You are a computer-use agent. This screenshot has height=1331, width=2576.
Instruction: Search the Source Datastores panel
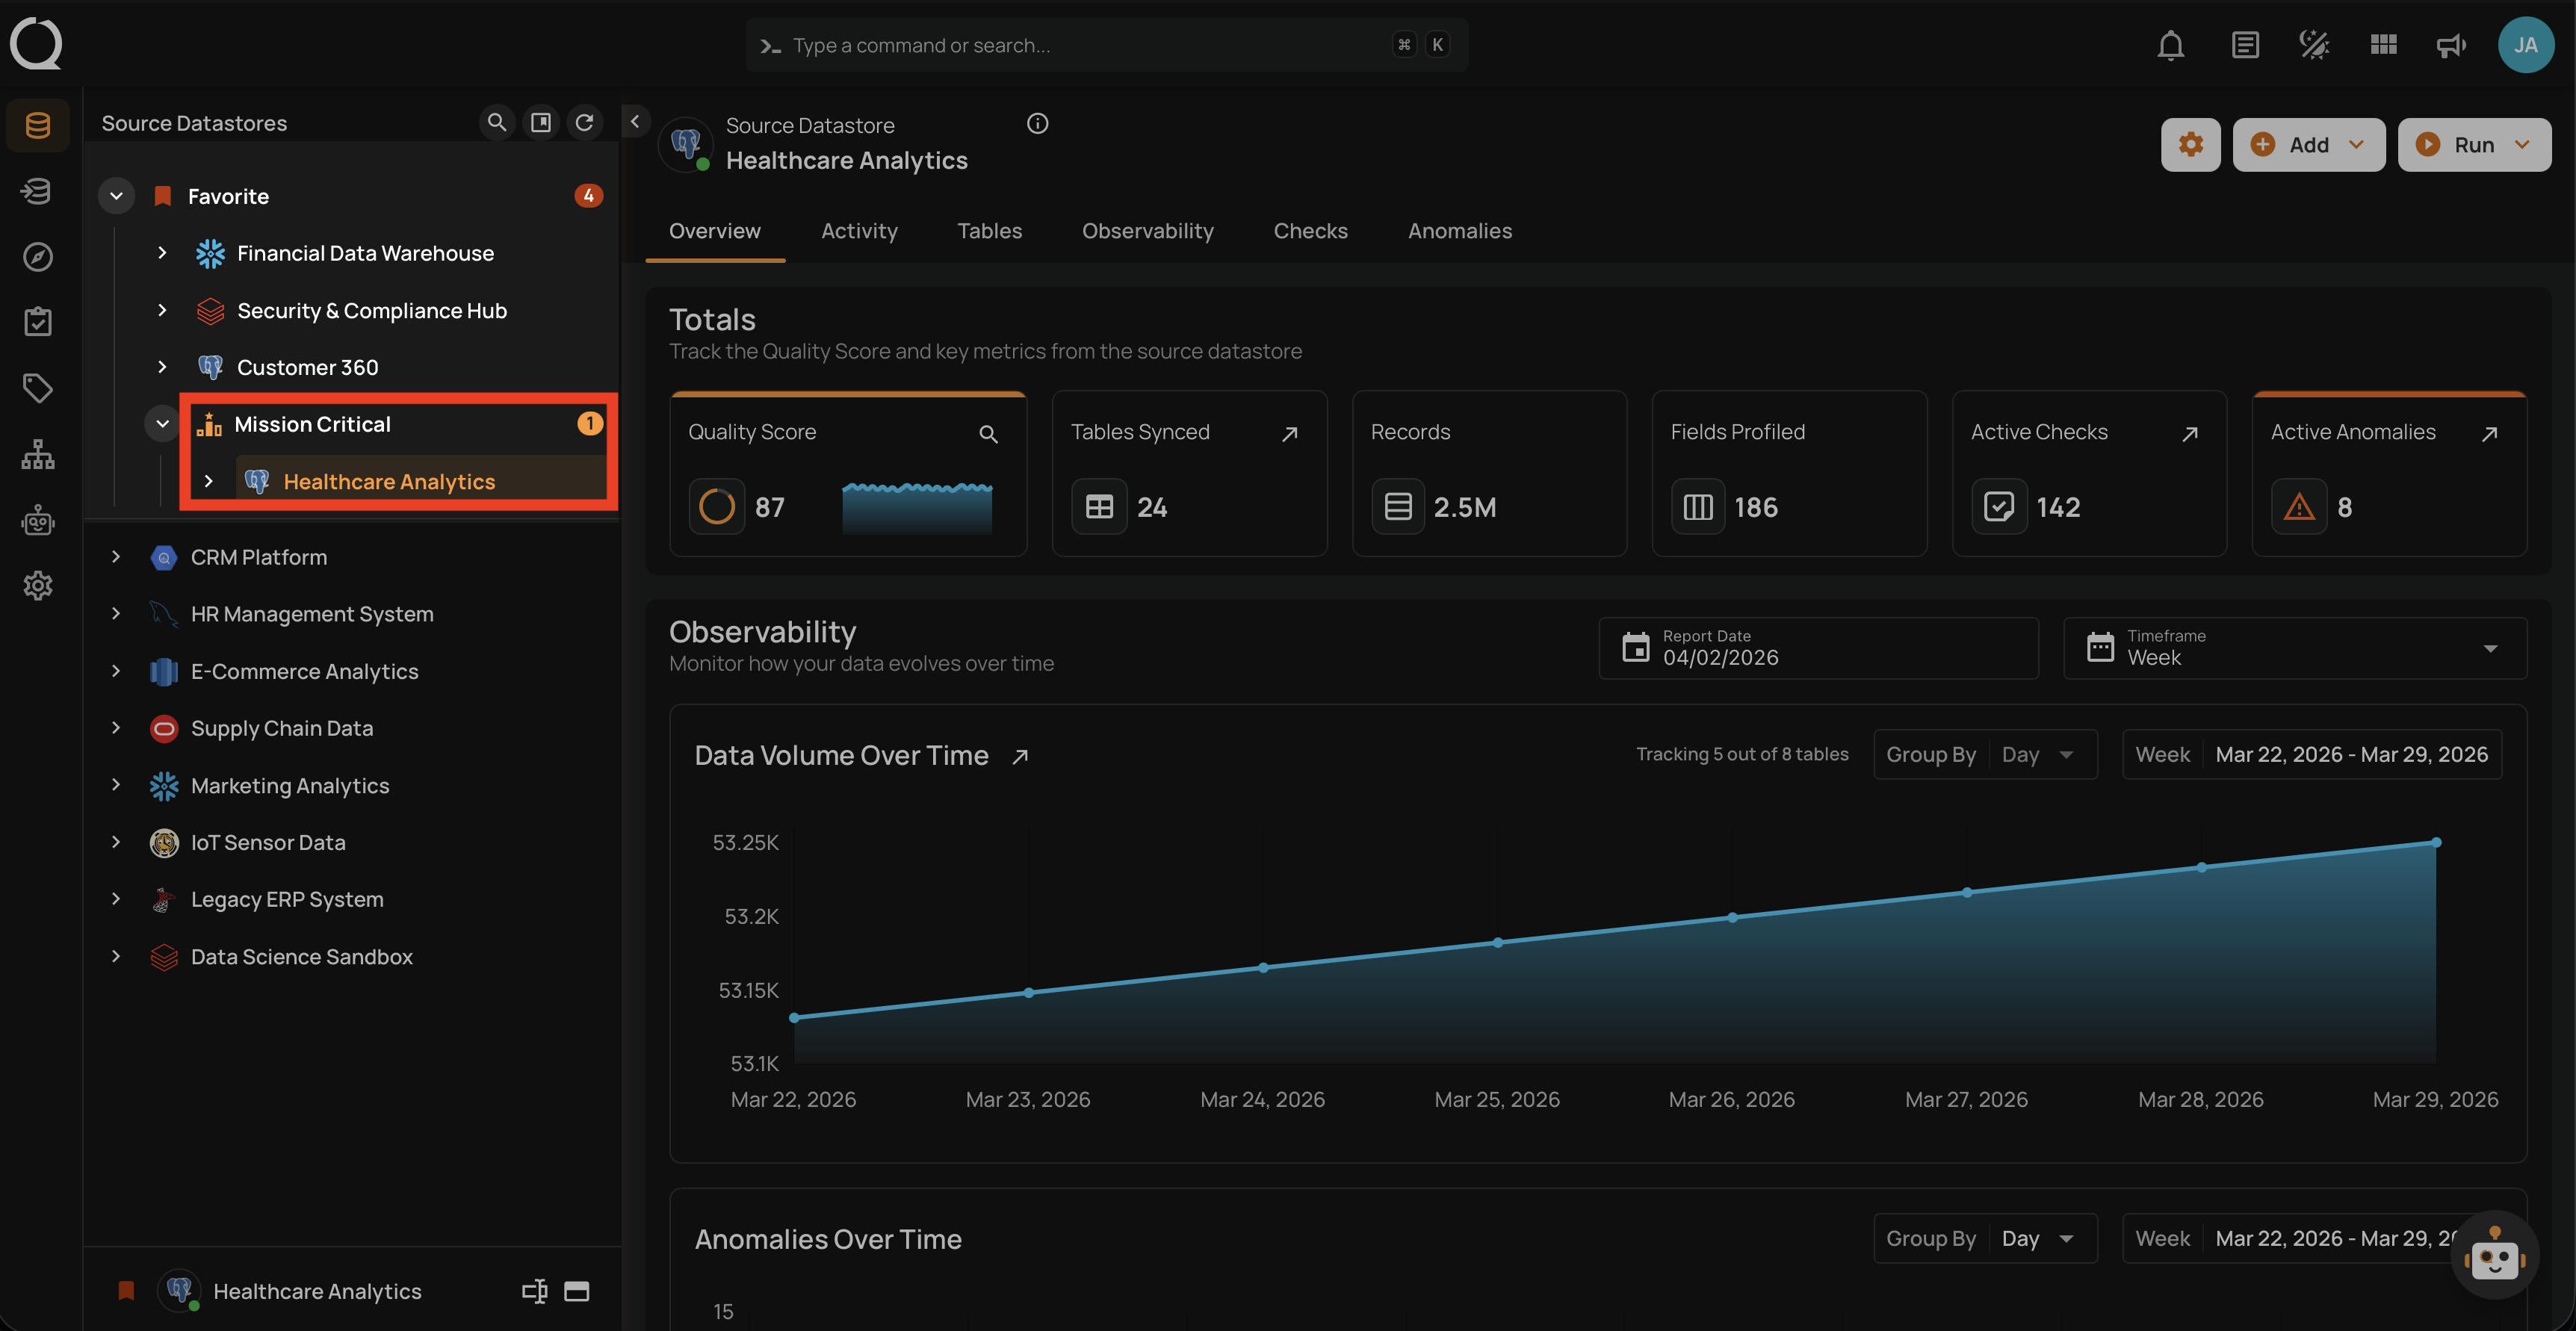point(496,122)
